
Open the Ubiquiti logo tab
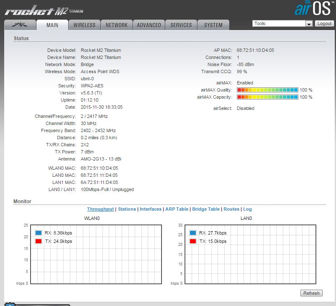tap(20, 25)
